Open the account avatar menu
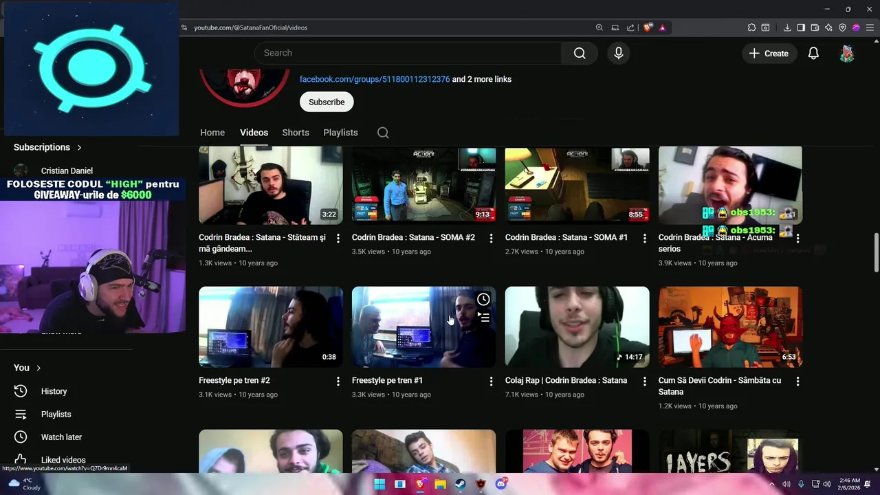The image size is (880, 495). (x=847, y=53)
